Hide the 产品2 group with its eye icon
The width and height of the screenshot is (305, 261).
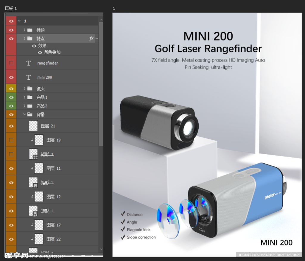(11, 106)
